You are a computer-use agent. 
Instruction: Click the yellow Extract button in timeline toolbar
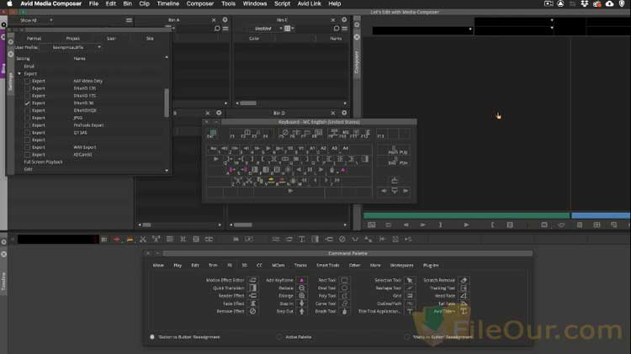[x=130, y=240]
